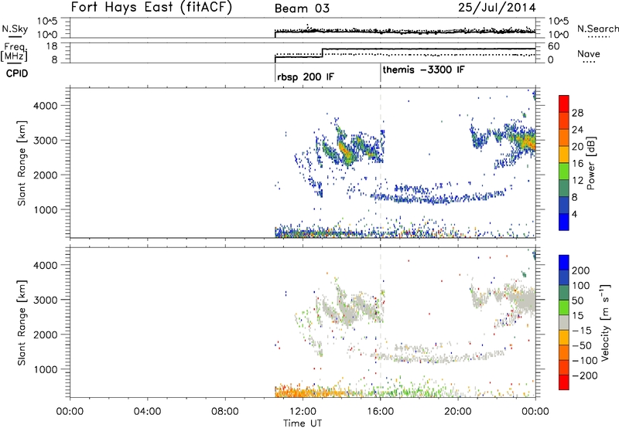619x428 pixels.
Task: Click the "themis -3300 IF" CPID text
Action: [423, 70]
